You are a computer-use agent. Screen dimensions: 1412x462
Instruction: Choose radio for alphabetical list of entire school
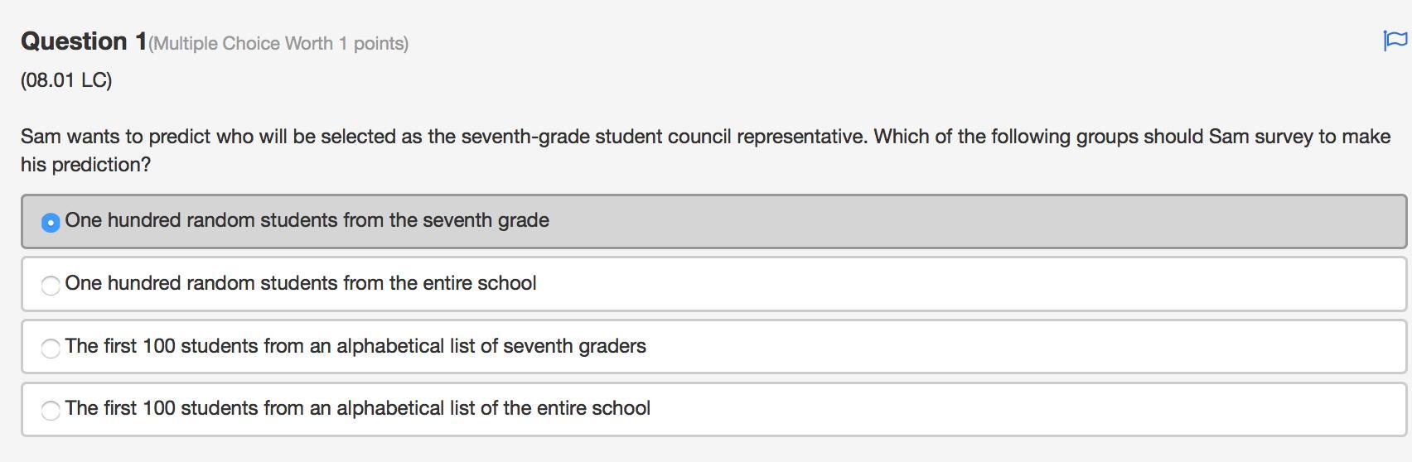point(51,410)
